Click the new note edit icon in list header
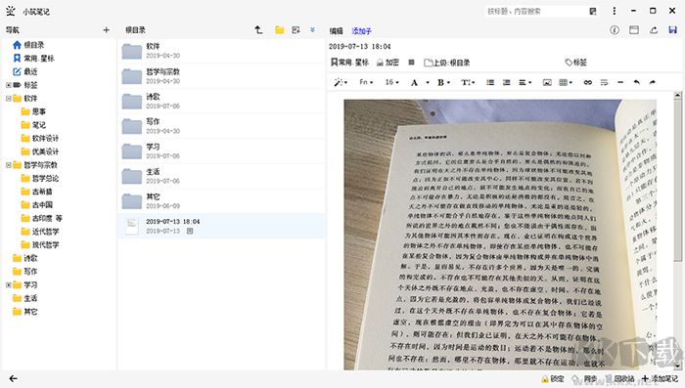This screenshot has height=388, width=685. (x=296, y=29)
